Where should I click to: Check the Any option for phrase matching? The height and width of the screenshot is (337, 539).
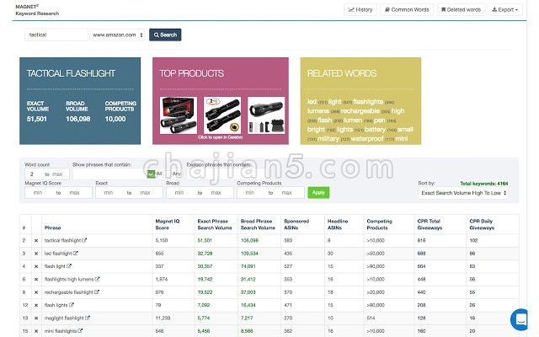166,174
